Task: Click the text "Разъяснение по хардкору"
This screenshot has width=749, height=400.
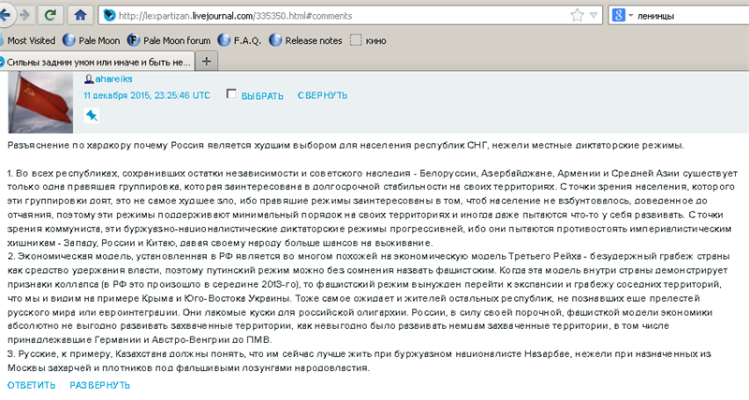Action: click(x=69, y=146)
